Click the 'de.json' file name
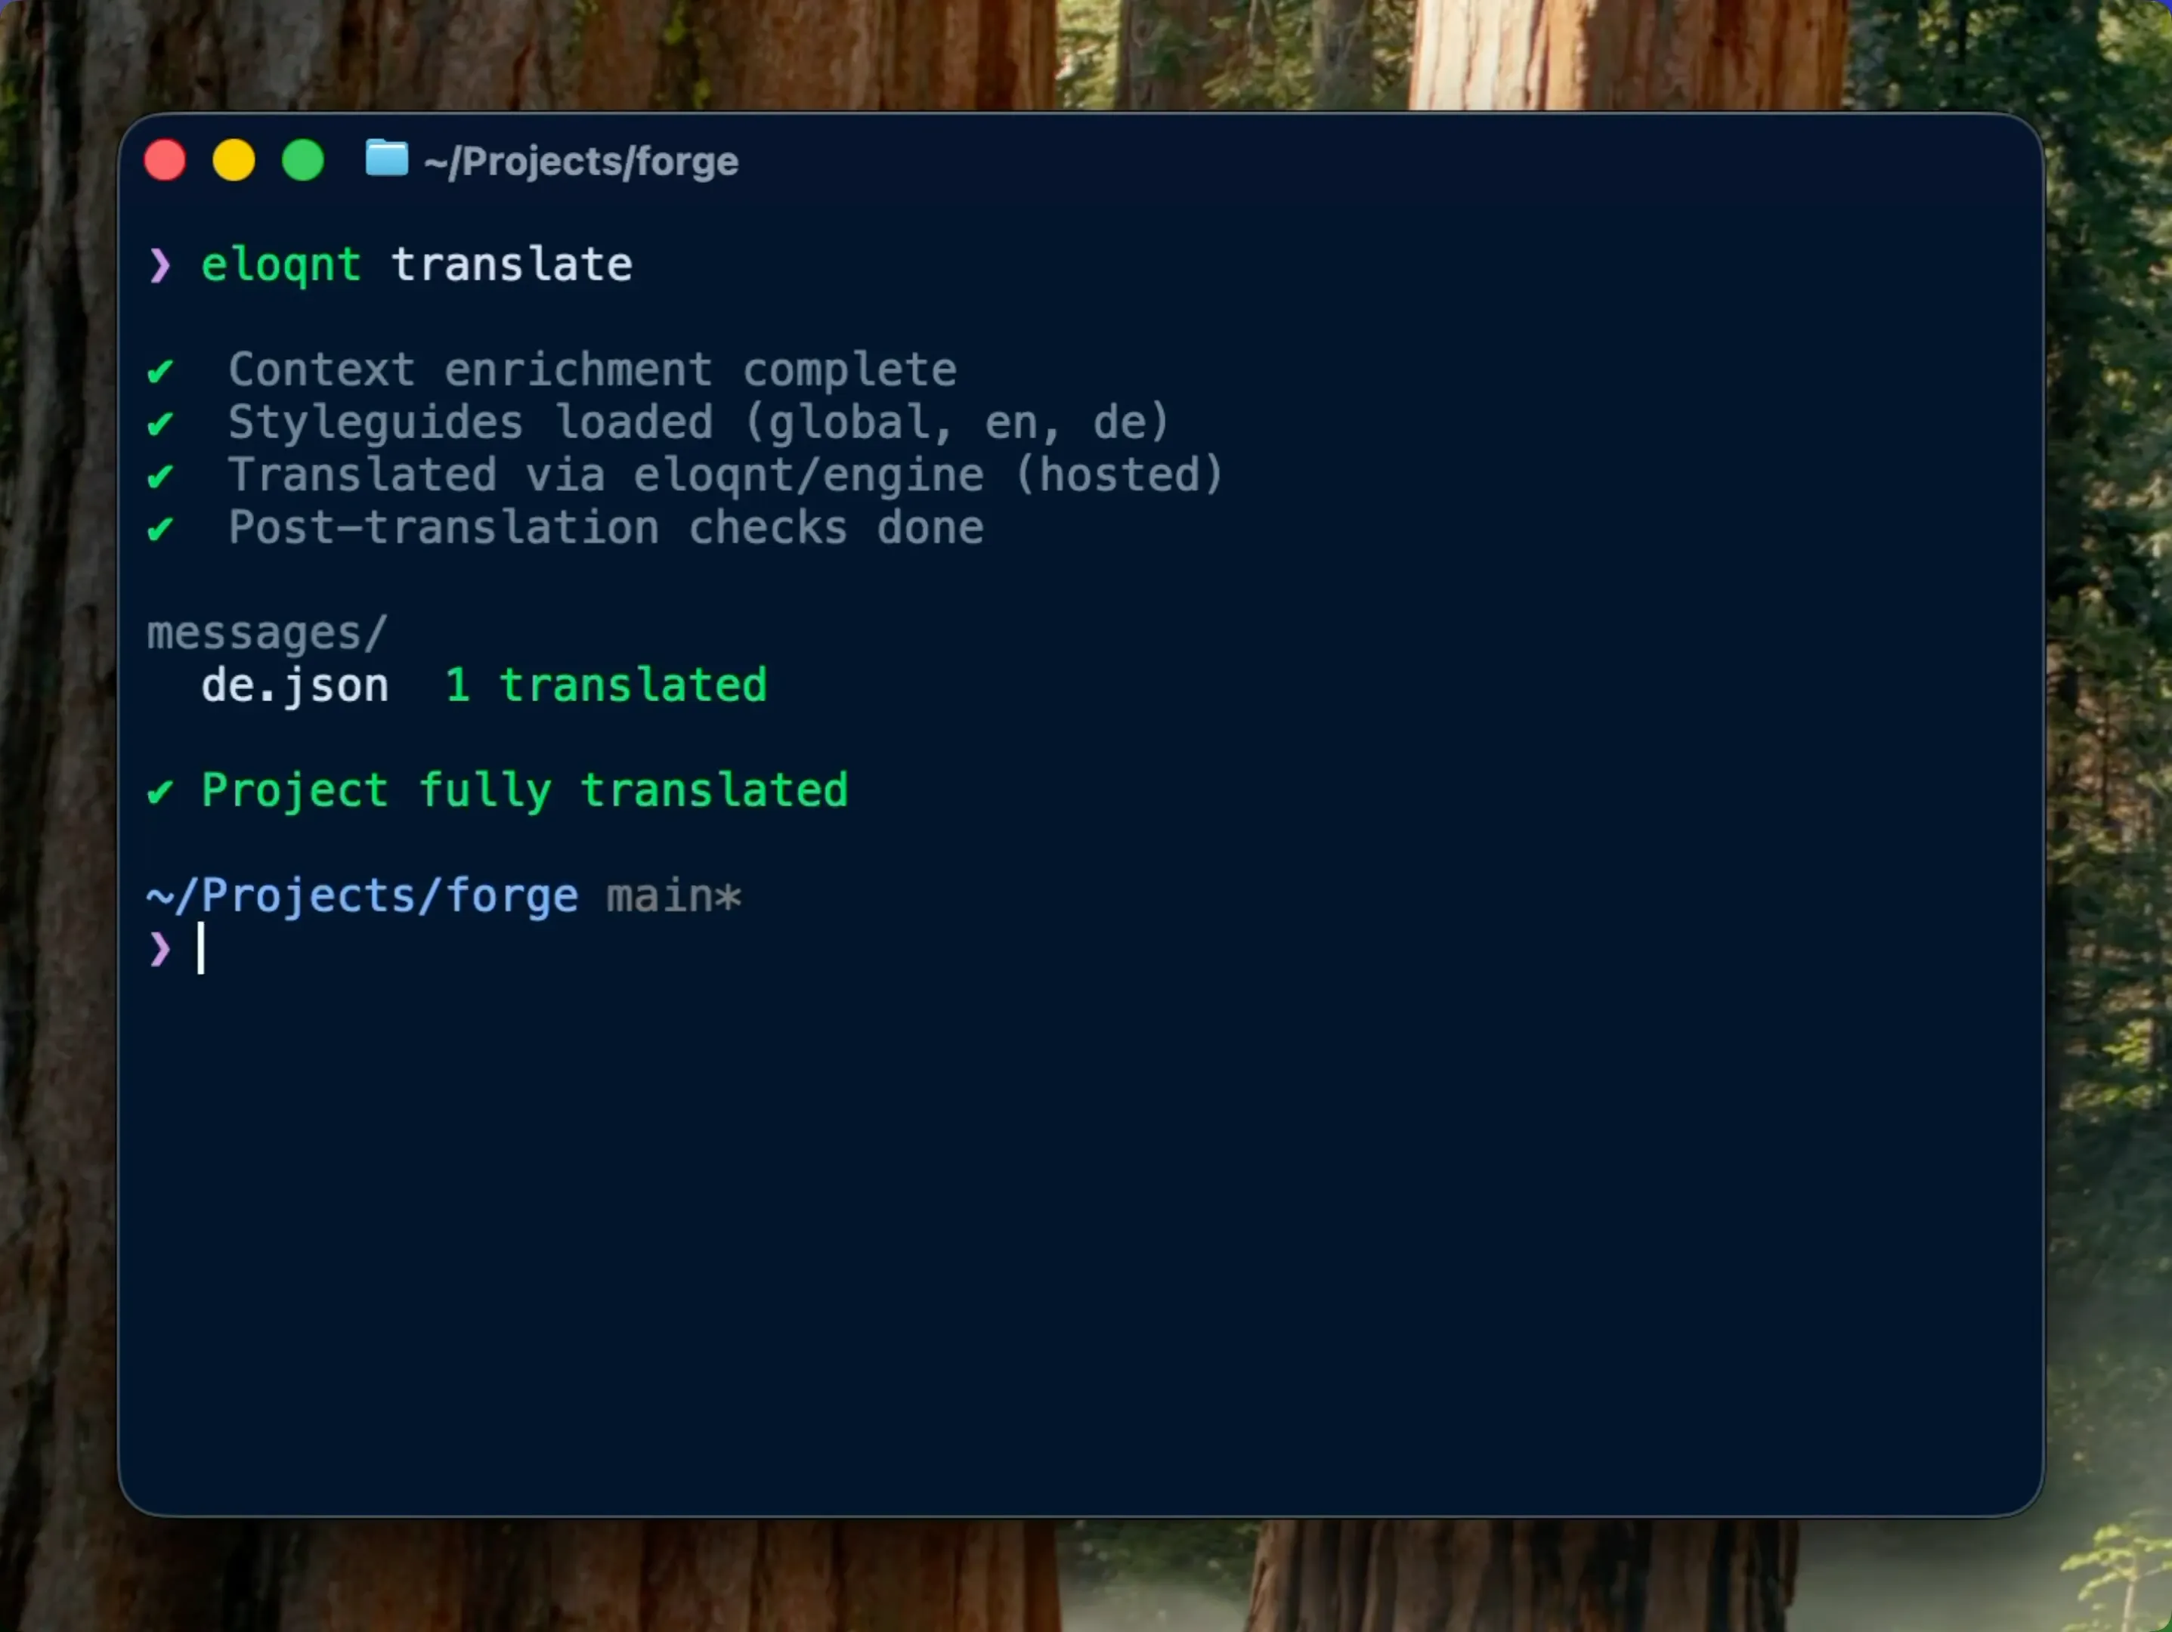 [x=295, y=686]
